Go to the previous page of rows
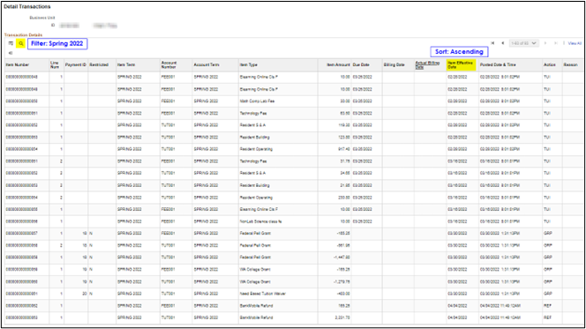Screen dimensions: 586x329 point(503,43)
